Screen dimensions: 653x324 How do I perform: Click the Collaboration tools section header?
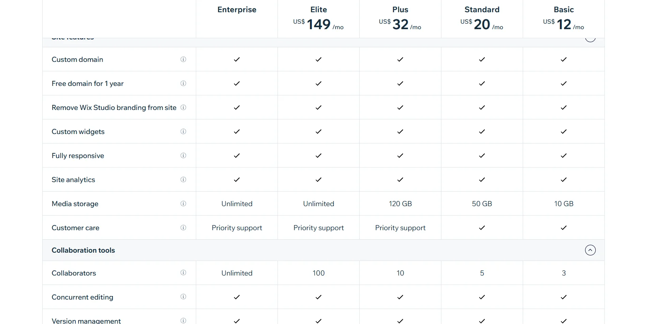click(83, 250)
